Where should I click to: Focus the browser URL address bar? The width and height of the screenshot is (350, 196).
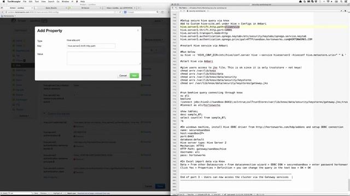(60, 12)
